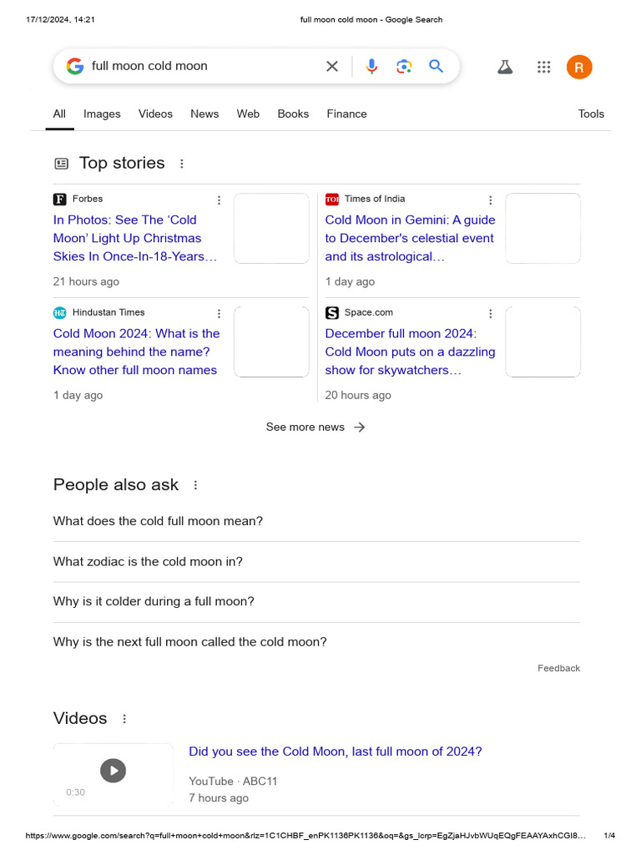Open the three-dot menu for Forbes story
This screenshot has height=855, width=641.
point(220,200)
